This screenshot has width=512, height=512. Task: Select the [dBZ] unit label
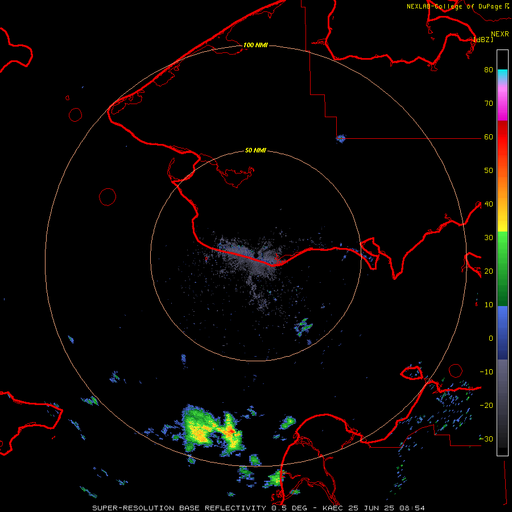(x=483, y=39)
